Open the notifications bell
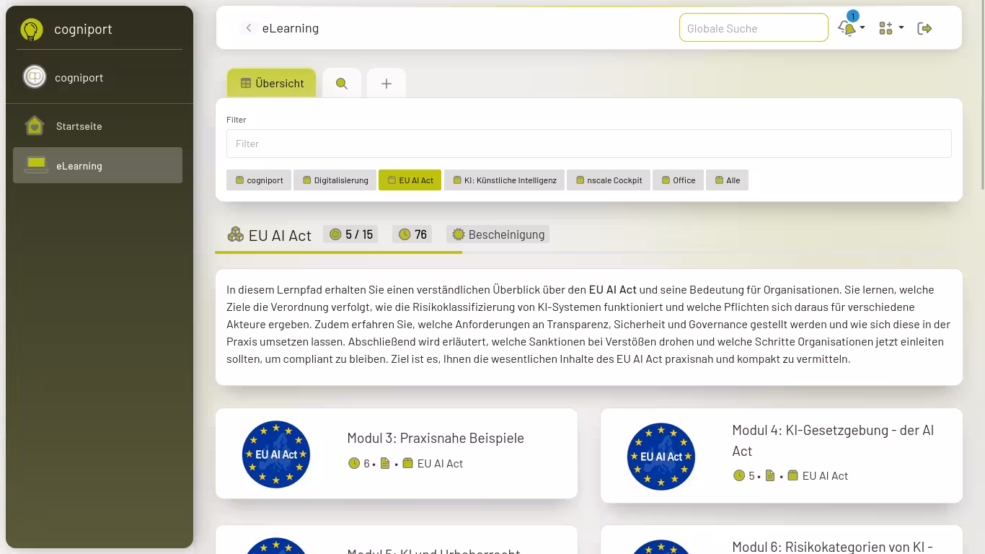The height and width of the screenshot is (554, 985). pos(848,28)
